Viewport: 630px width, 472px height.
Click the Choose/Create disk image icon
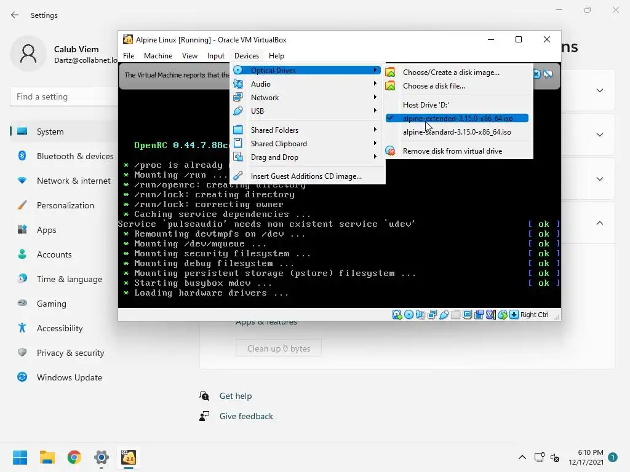coord(390,73)
